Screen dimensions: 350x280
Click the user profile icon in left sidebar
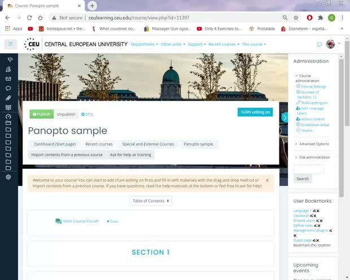[8, 69]
